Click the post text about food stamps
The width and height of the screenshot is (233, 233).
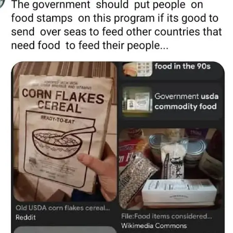pyautogui.click(x=116, y=25)
